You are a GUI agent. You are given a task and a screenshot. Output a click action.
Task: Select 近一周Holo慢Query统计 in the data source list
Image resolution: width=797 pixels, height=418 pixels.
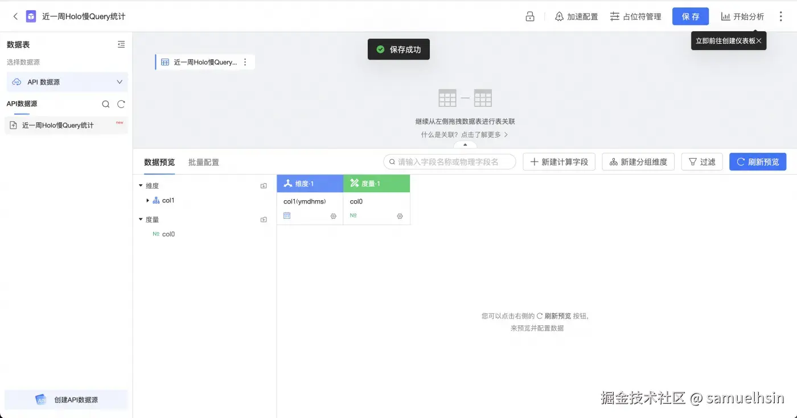67,125
